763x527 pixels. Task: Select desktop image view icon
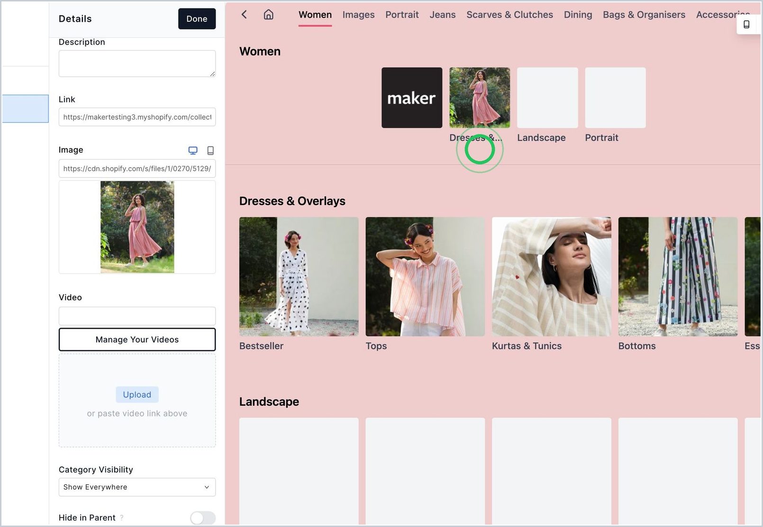(193, 151)
